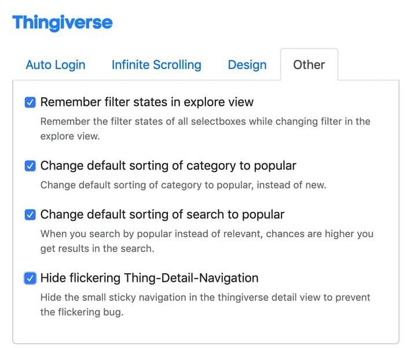411x348 pixels.
Task: Click the 'instead of new' description text
Action: coord(183,185)
